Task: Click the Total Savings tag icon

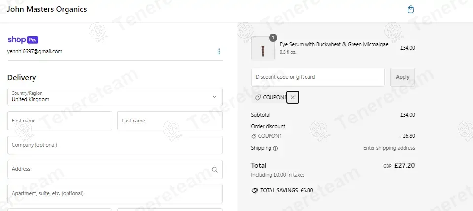Action: tap(255, 190)
